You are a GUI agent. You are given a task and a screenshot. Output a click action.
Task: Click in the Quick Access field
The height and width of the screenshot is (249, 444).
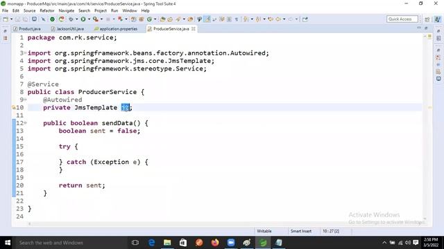tap(402, 19)
